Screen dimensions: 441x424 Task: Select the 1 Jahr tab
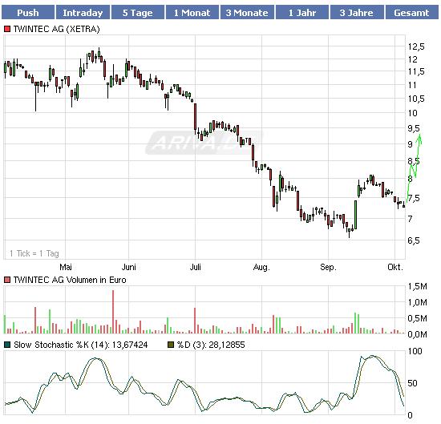[302, 13]
